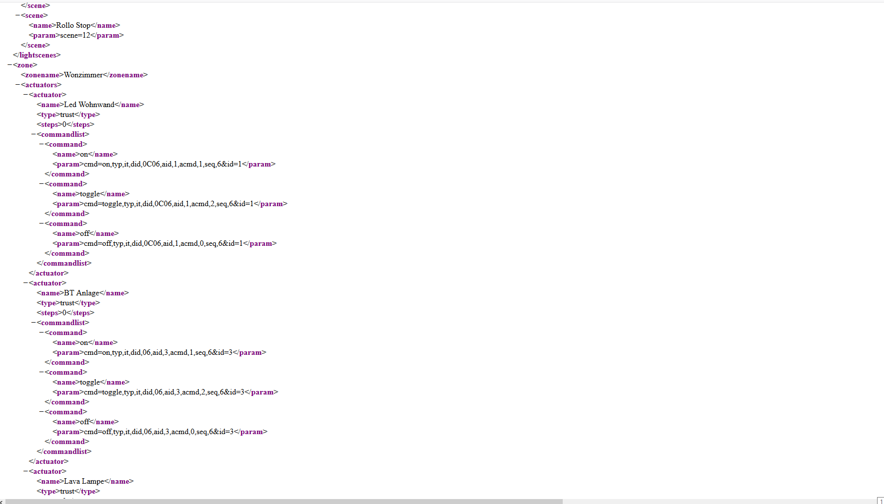Collapse the Lava Lampe actuator node
Viewport: 884px width, 504px height.
pos(26,471)
